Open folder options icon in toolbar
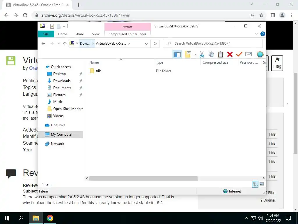The height and width of the screenshot is (224, 298). pos(188,54)
